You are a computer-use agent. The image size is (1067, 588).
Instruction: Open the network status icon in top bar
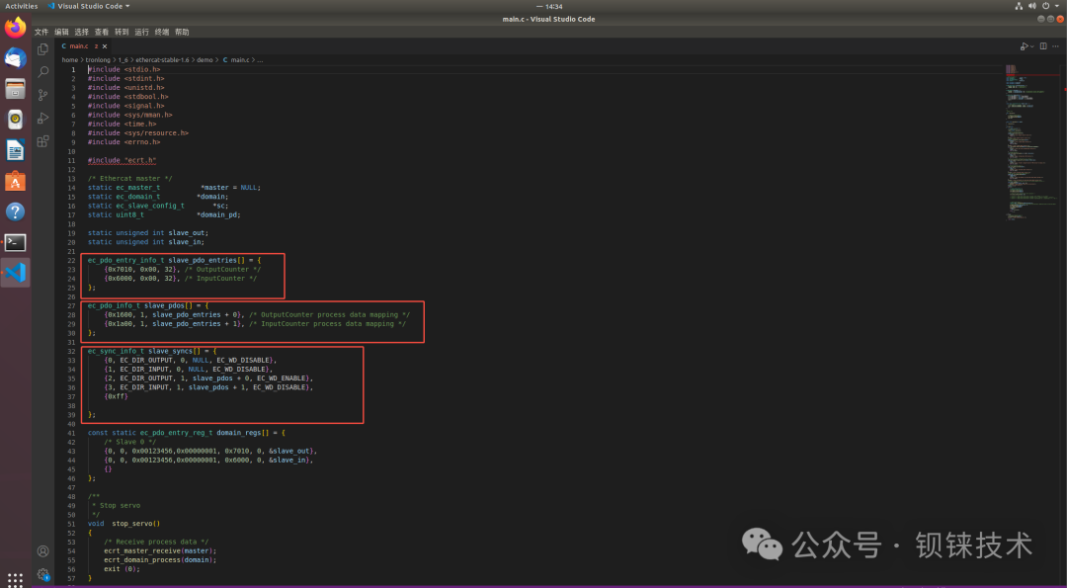click(1019, 6)
